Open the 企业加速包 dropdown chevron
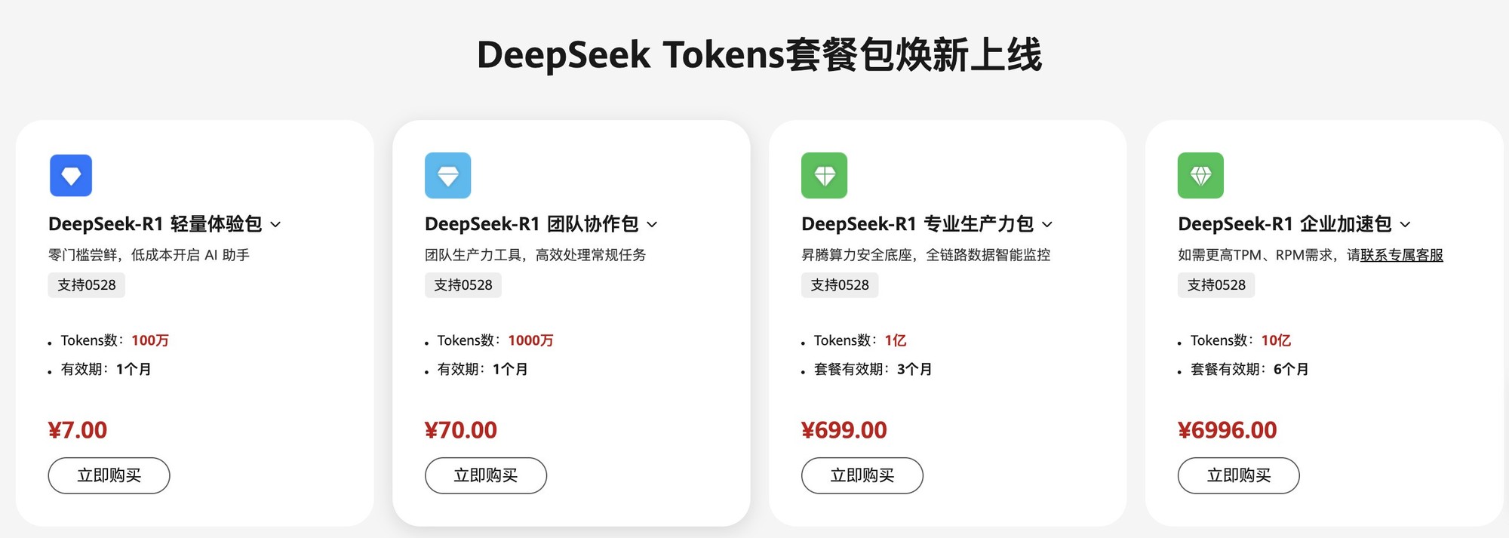The image size is (1509, 538). (x=1405, y=225)
